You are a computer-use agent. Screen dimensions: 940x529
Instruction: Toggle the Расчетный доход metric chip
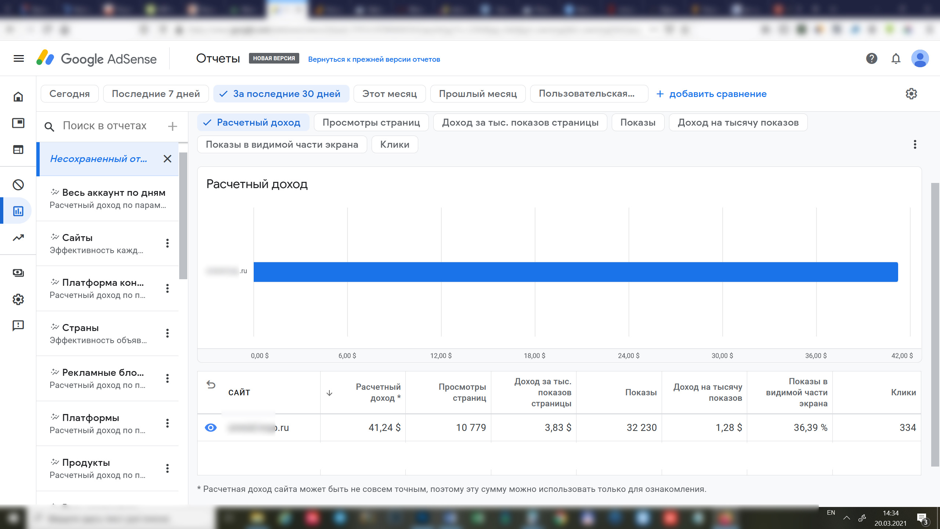pos(253,123)
